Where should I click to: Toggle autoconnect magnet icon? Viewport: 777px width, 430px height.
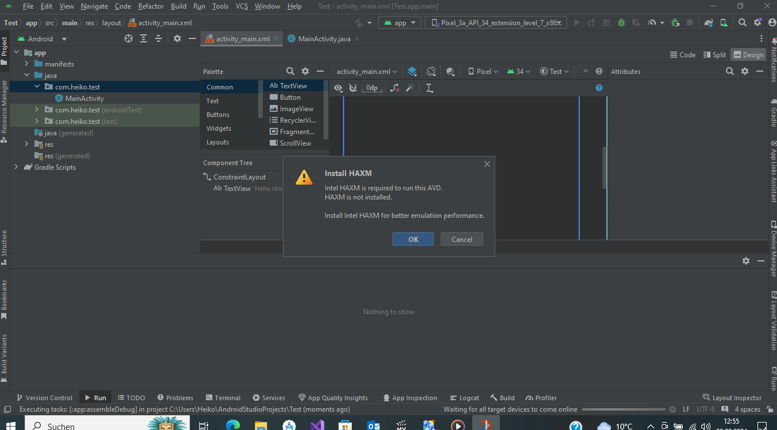coord(353,88)
